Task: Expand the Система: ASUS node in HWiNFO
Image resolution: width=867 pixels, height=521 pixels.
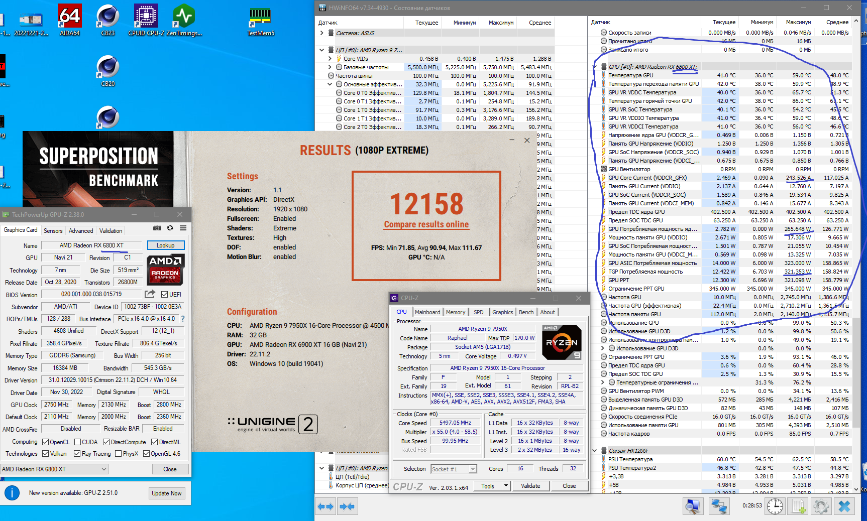Action: (x=321, y=33)
